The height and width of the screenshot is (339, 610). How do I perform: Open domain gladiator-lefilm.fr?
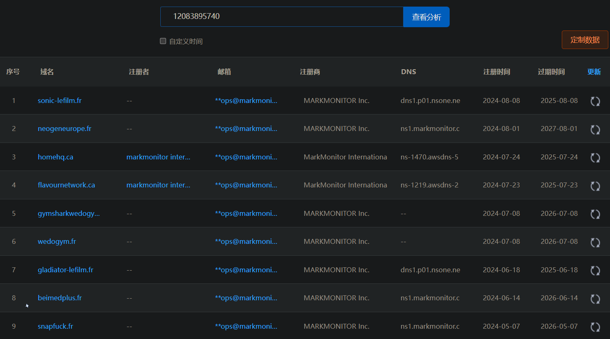[66, 270]
